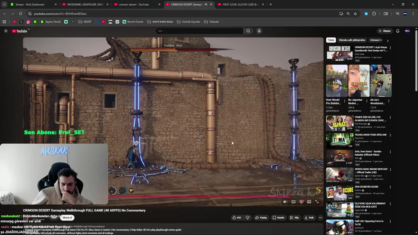Open YEMEK İÇİN GELDİK video thumbnail
This screenshot has width=418, height=235.
tap(340, 123)
